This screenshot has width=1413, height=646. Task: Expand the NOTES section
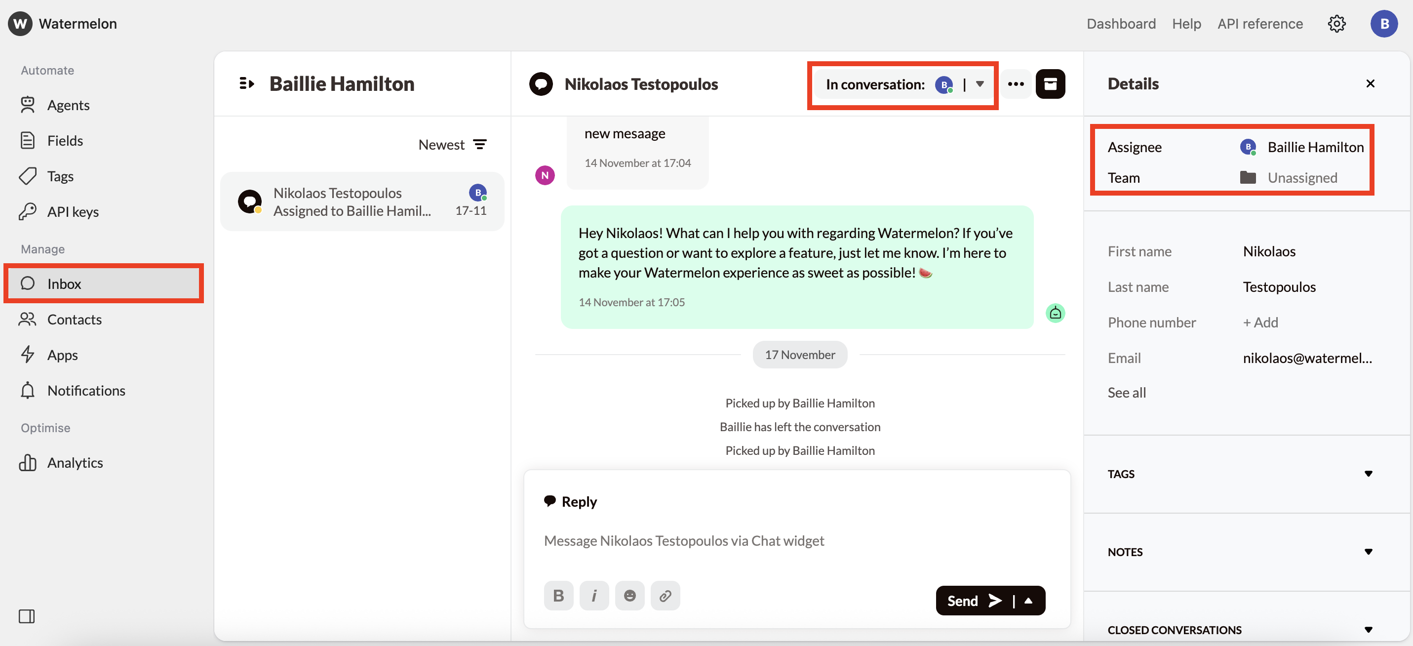[x=1368, y=552]
